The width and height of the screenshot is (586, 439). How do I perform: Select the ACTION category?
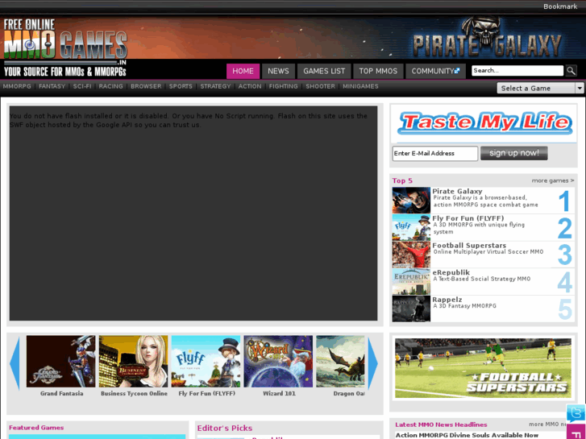pyautogui.click(x=250, y=86)
